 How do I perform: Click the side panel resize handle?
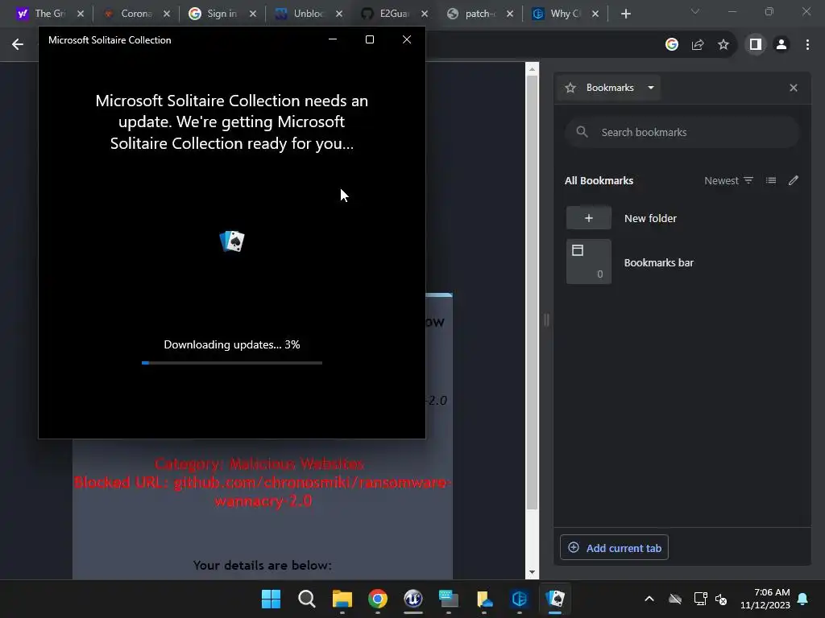click(x=547, y=319)
